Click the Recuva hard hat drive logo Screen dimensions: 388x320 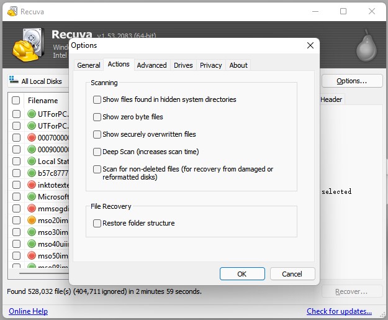click(x=29, y=45)
